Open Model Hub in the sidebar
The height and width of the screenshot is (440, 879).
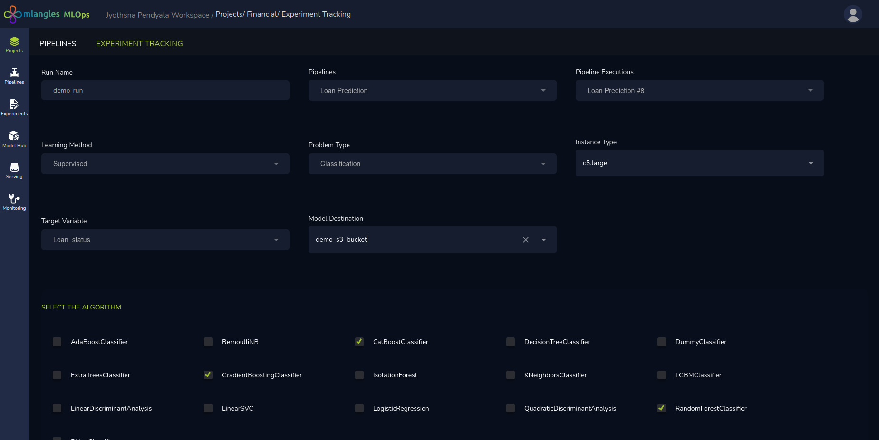(14, 139)
